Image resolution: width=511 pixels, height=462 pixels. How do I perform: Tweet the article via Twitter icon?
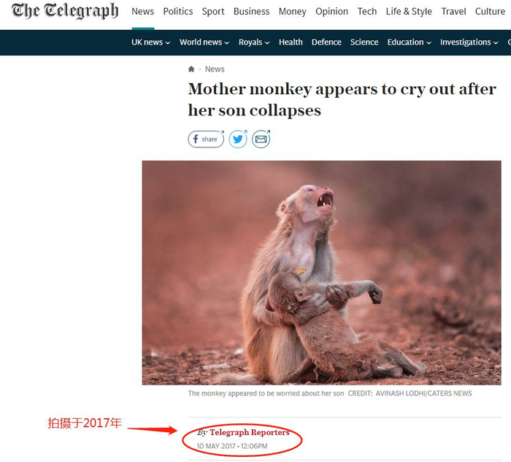click(238, 139)
